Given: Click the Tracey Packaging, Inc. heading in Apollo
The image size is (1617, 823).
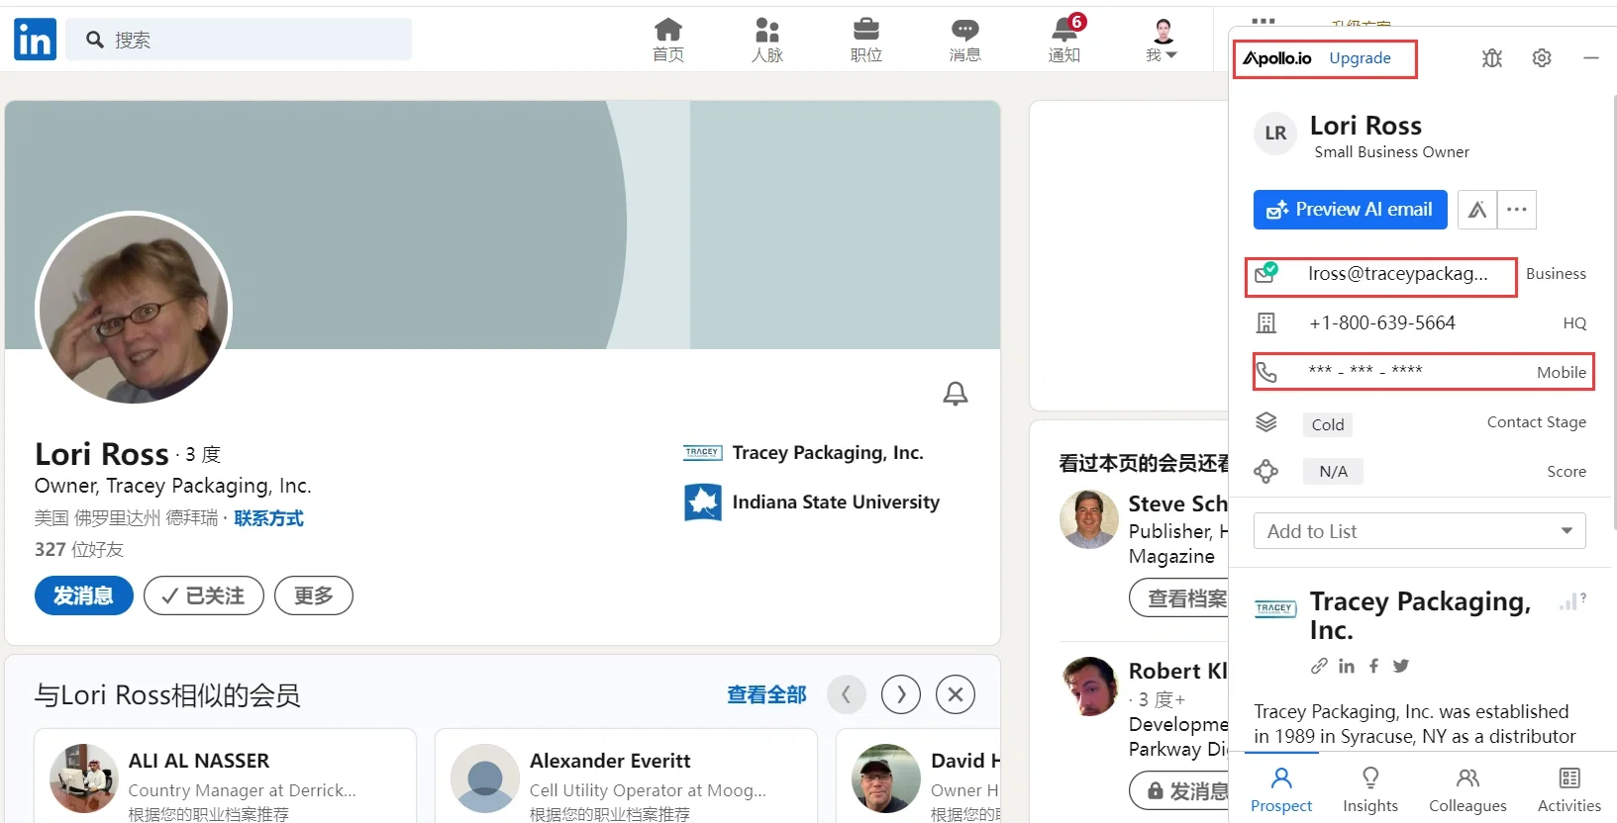Looking at the screenshot, I should [x=1420, y=615].
